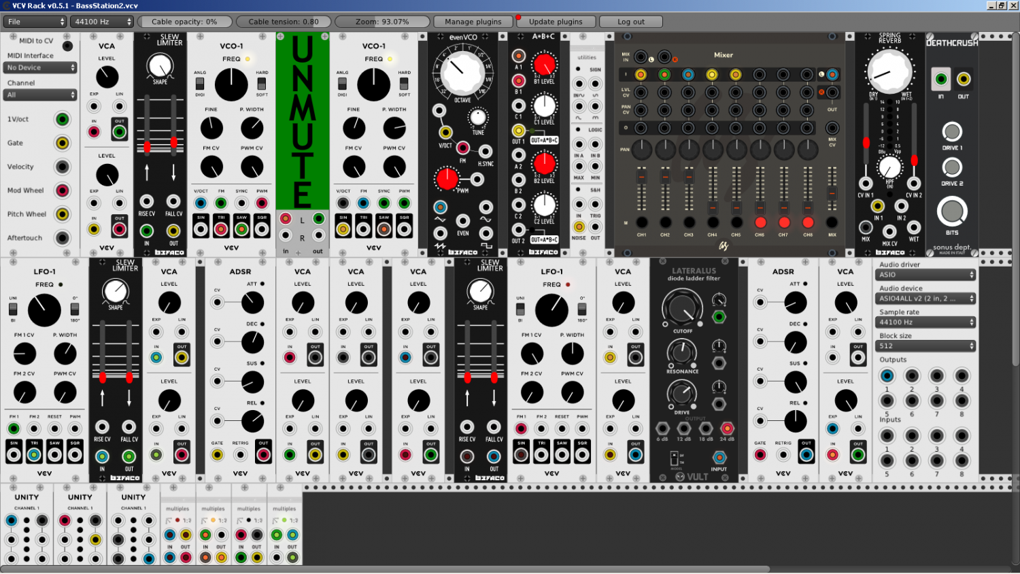The image size is (1020, 574).
Task: Click the Manage plugins button
Action: click(x=473, y=22)
